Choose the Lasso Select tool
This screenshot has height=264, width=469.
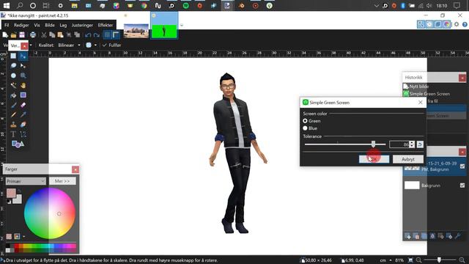click(13, 65)
